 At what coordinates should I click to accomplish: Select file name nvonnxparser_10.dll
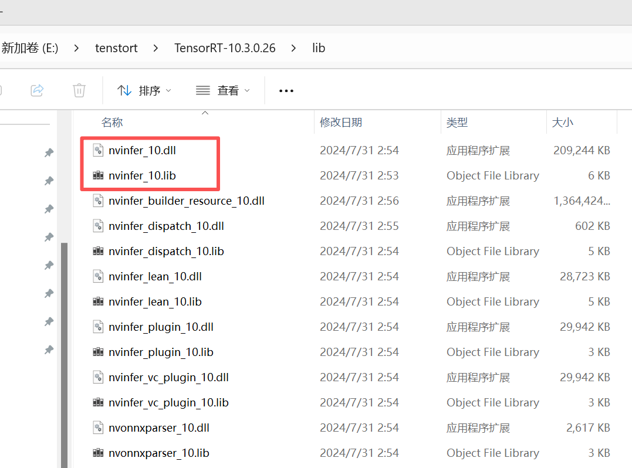click(159, 428)
